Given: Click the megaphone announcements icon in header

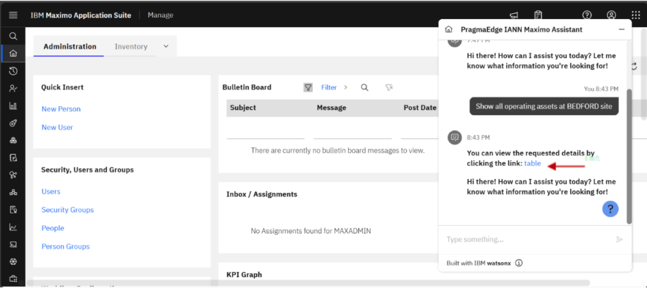Looking at the screenshot, I should [x=514, y=15].
